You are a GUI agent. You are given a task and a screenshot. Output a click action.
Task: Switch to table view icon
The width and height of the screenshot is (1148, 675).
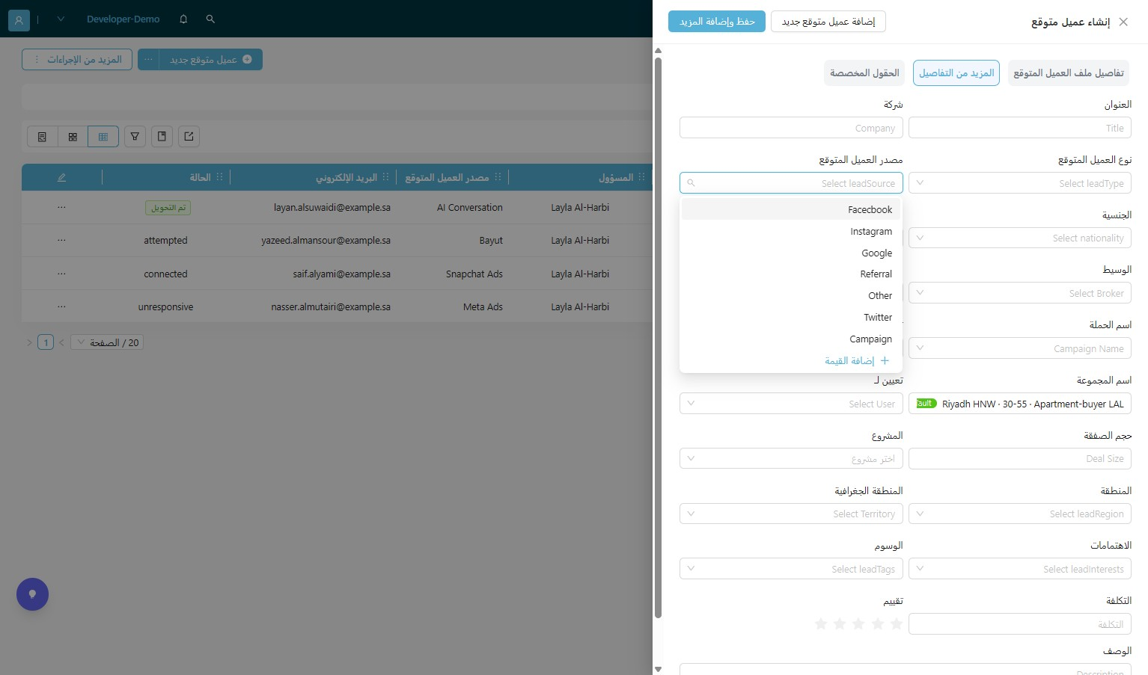[103, 137]
